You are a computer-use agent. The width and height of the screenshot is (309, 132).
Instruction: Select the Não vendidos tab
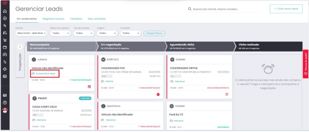(97, 19)
